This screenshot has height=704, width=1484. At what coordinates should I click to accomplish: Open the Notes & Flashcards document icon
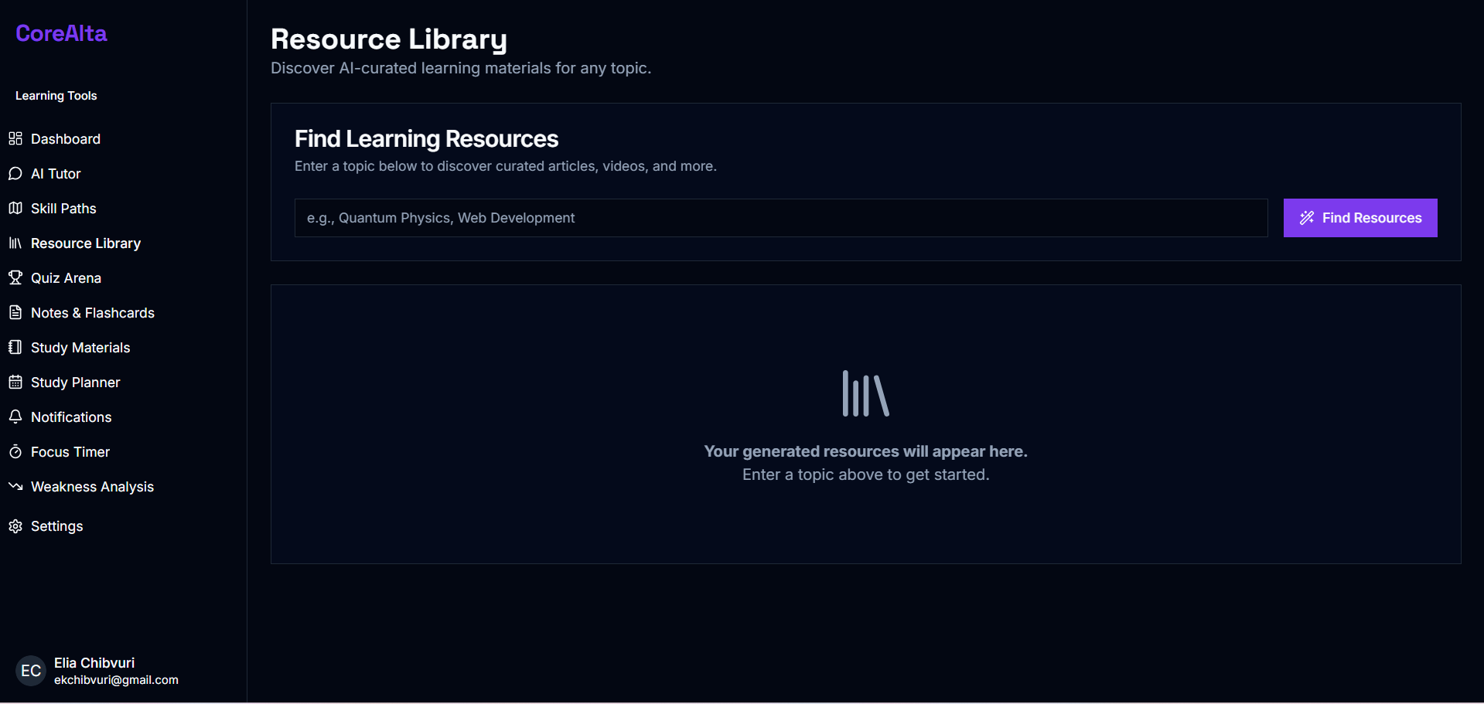15,313
